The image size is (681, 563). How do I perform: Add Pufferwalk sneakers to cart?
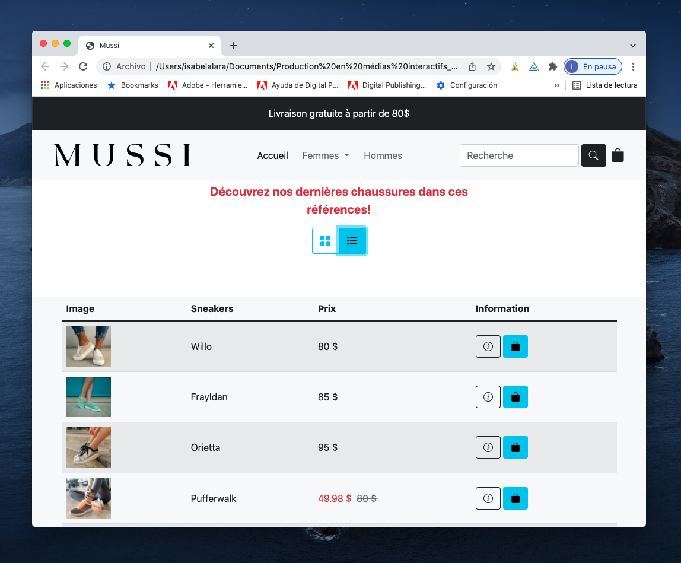coord(515,498)
